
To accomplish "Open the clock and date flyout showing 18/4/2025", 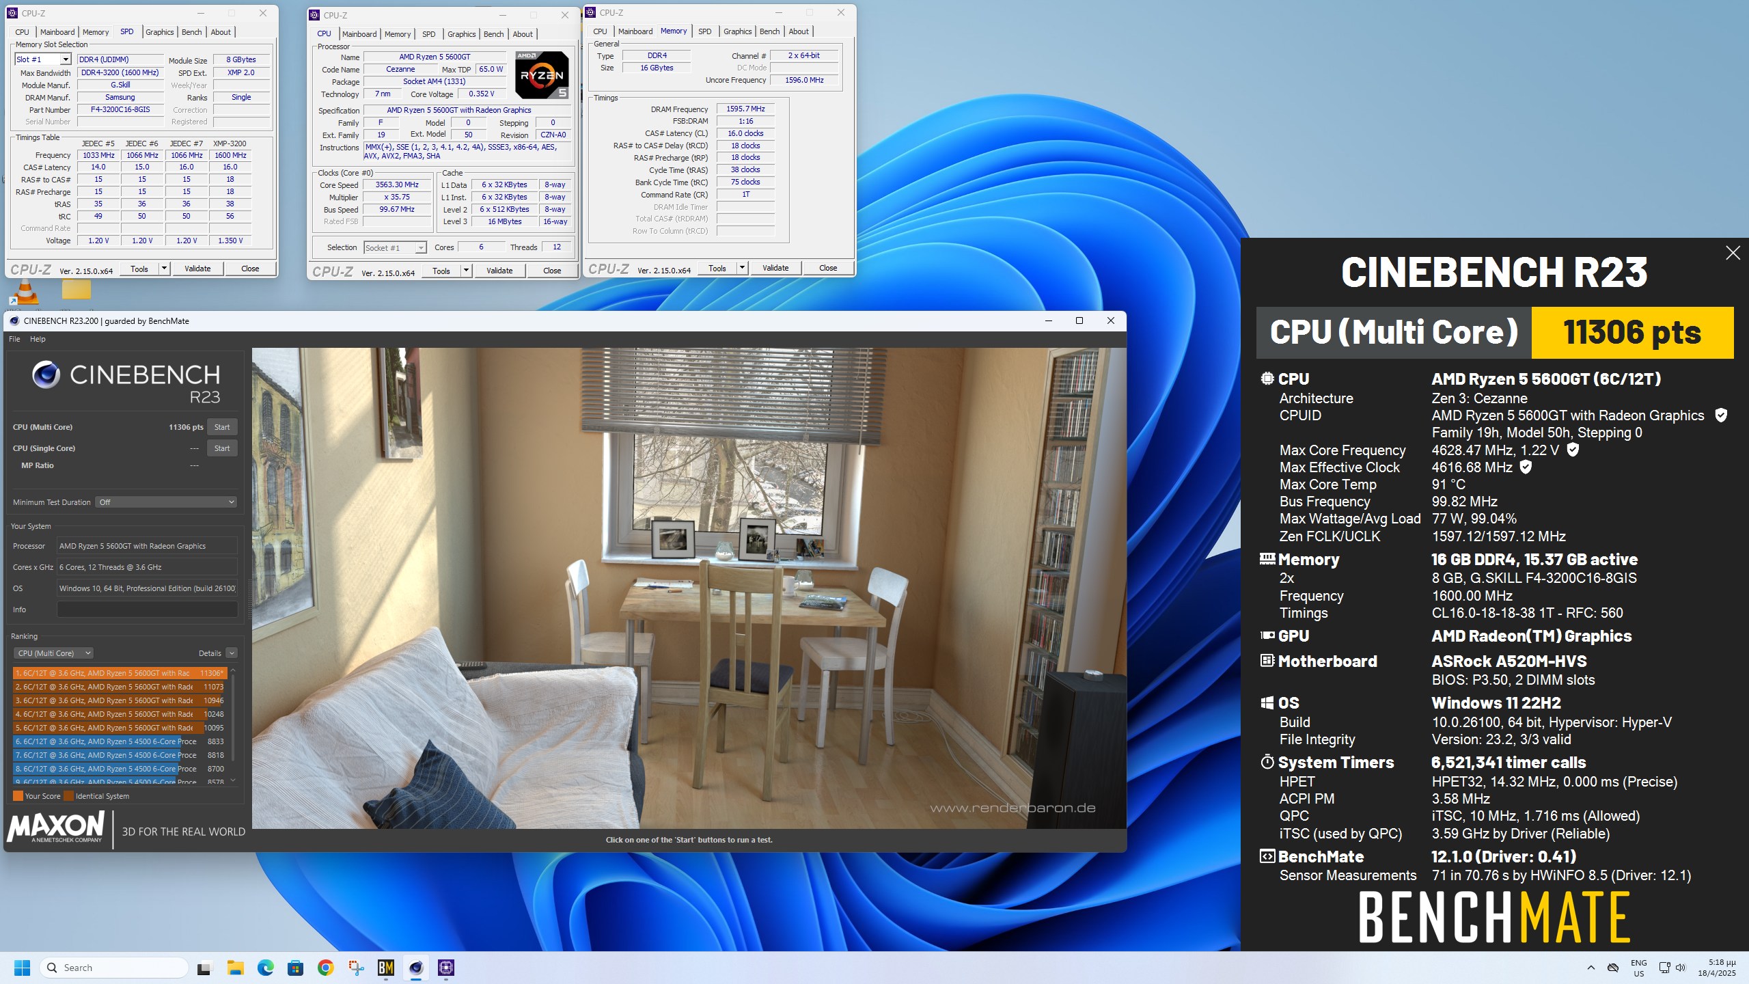I will click(x=1716, y=968).
